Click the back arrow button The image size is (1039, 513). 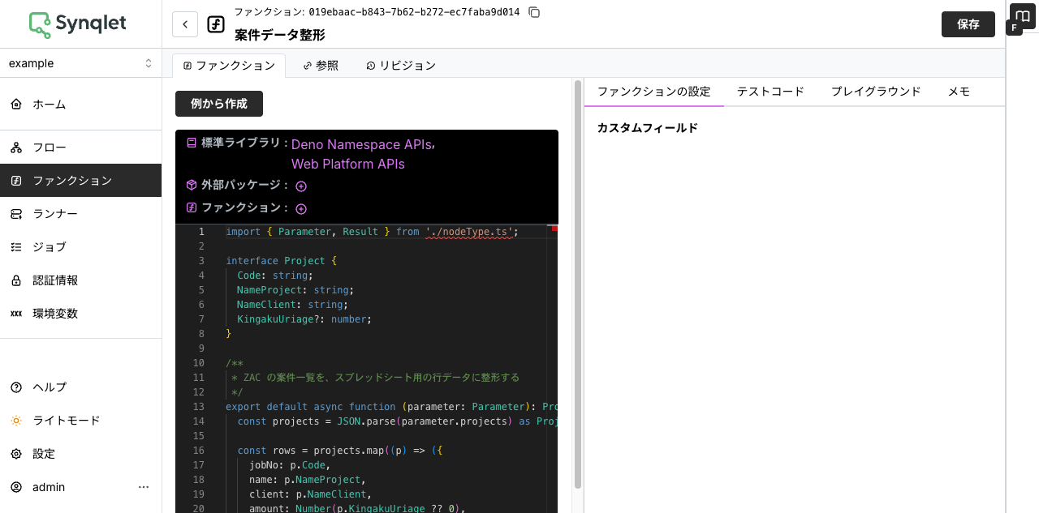(x=185, y=24)
